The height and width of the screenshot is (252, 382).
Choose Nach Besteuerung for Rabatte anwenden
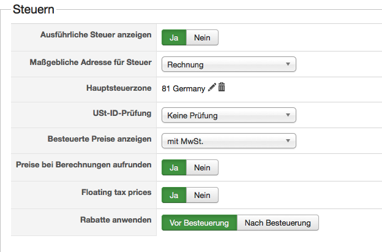pyautogui.click(x=277, y=223)
